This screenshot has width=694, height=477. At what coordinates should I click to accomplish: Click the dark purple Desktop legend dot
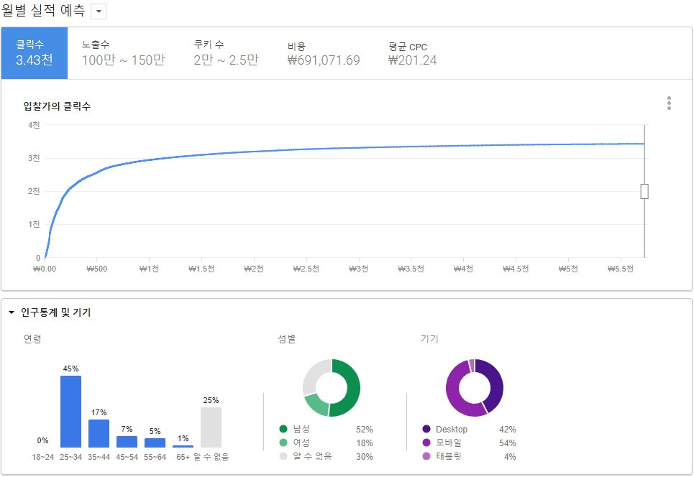coord(426,430)
